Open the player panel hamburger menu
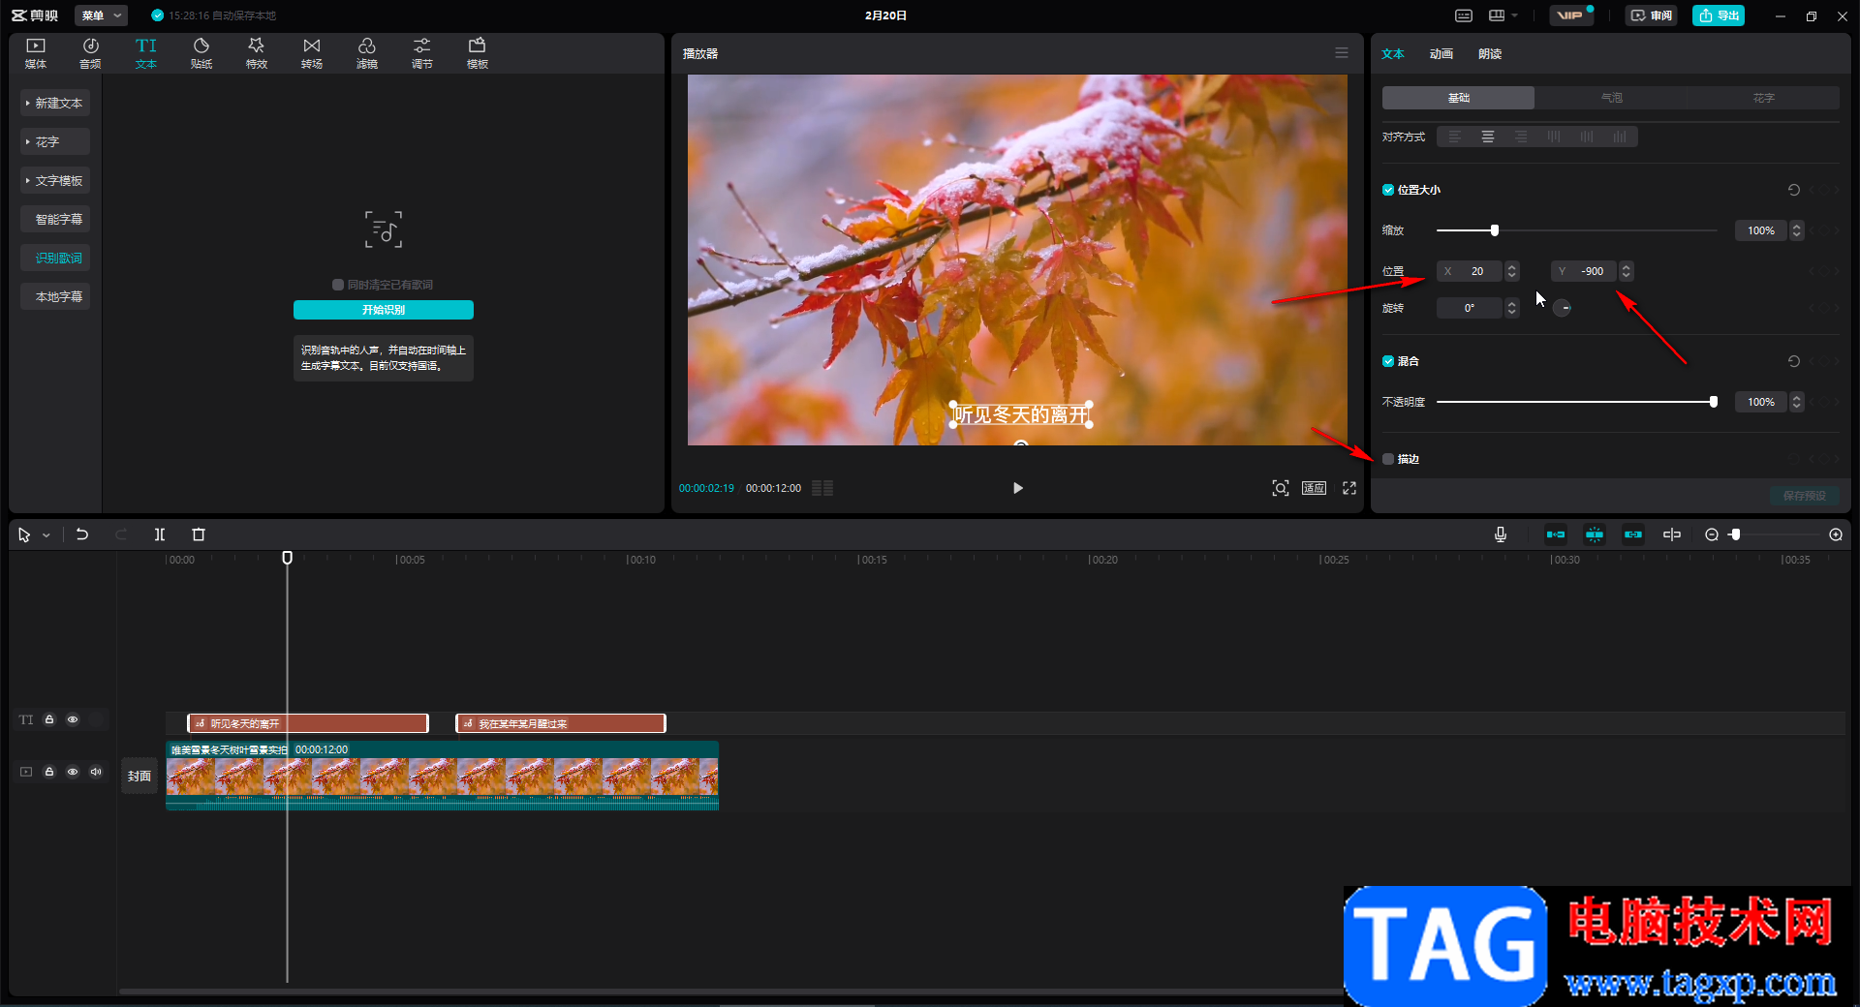The height and width of the screenshot is (1007, 1860). coord(1342,53)
